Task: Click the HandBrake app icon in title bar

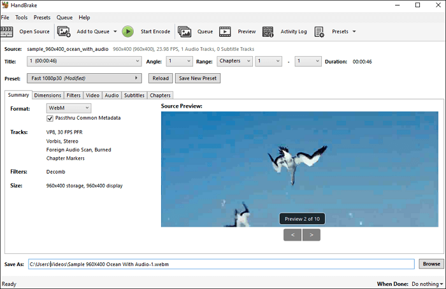Action: [6, 5]
